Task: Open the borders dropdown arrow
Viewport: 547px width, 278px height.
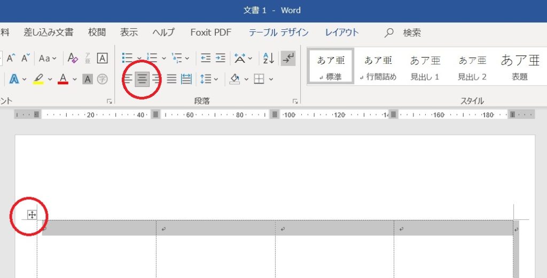Action: [271, 80]
